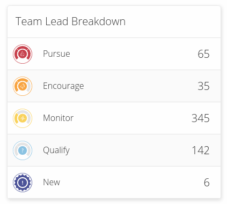Click the yellow Monitor pulse icon
This screenshot has height=204, width=227.
click(x=23, y=118)
